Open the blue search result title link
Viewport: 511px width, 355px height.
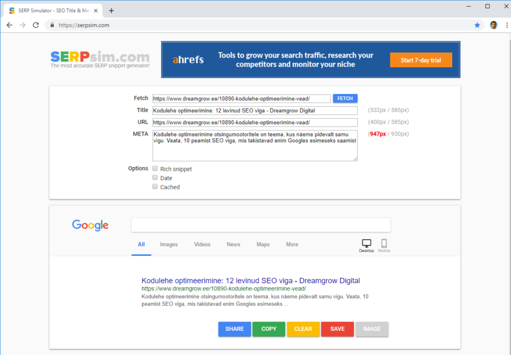click(251, 281)
